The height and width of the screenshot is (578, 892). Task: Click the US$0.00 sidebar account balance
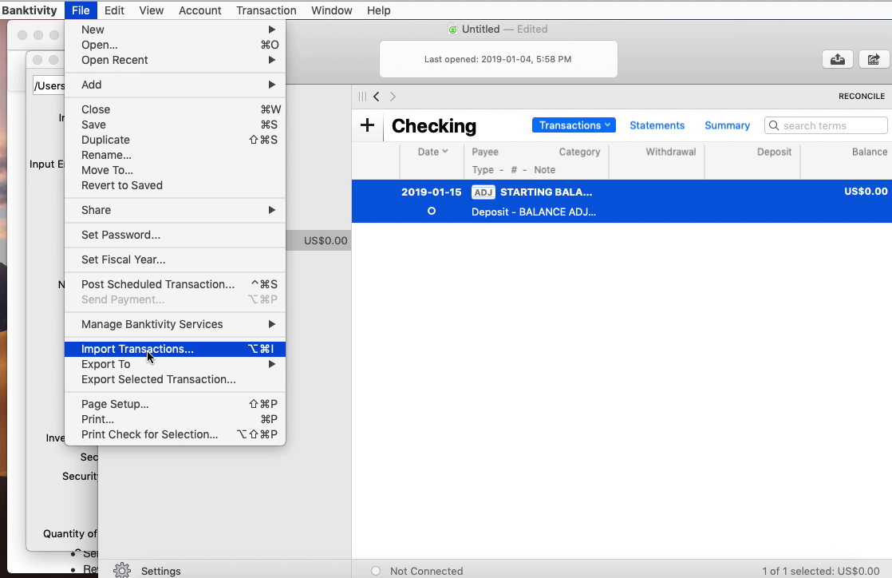tap(326, 241)
